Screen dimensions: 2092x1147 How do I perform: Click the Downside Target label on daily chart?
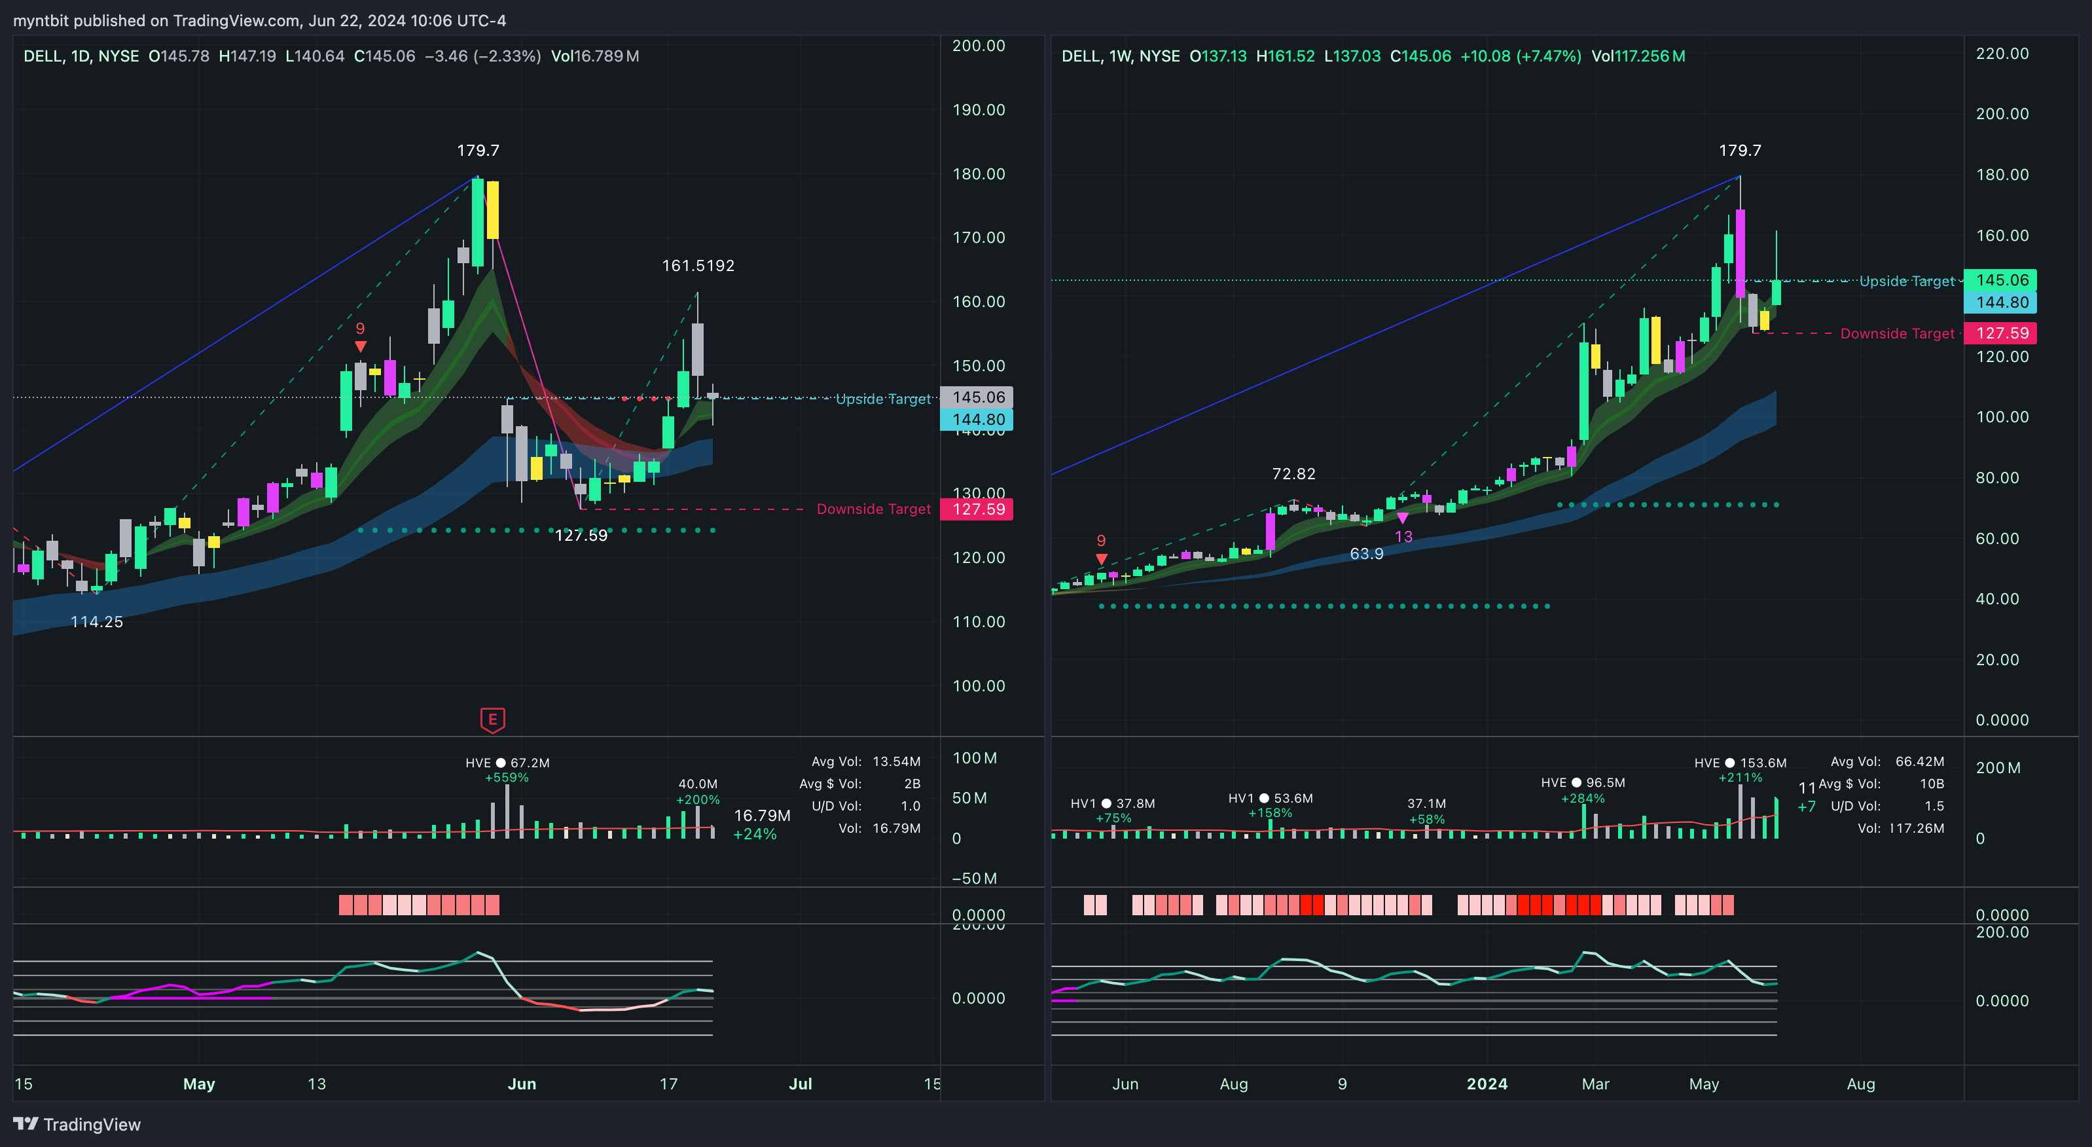point(874,509)
